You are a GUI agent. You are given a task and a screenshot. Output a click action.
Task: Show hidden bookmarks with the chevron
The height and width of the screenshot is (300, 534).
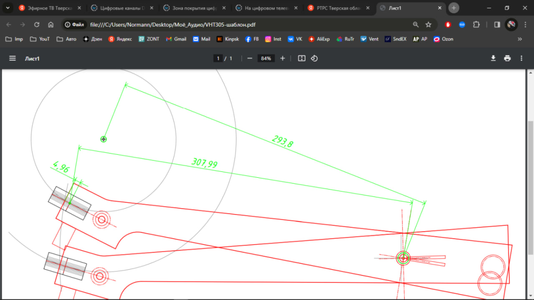(520, 39)
